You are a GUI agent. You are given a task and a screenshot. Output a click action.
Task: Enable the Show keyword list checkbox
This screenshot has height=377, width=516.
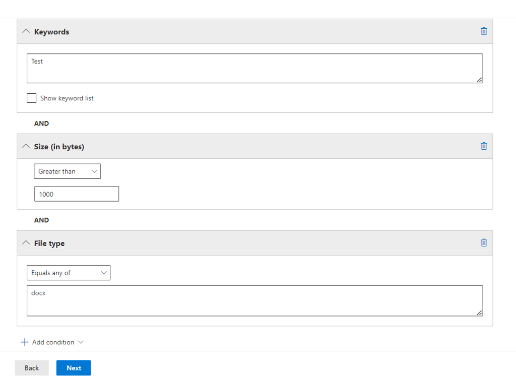pos(32,98)
